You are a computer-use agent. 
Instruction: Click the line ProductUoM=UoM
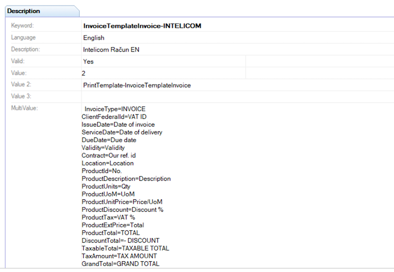point(108,194)
